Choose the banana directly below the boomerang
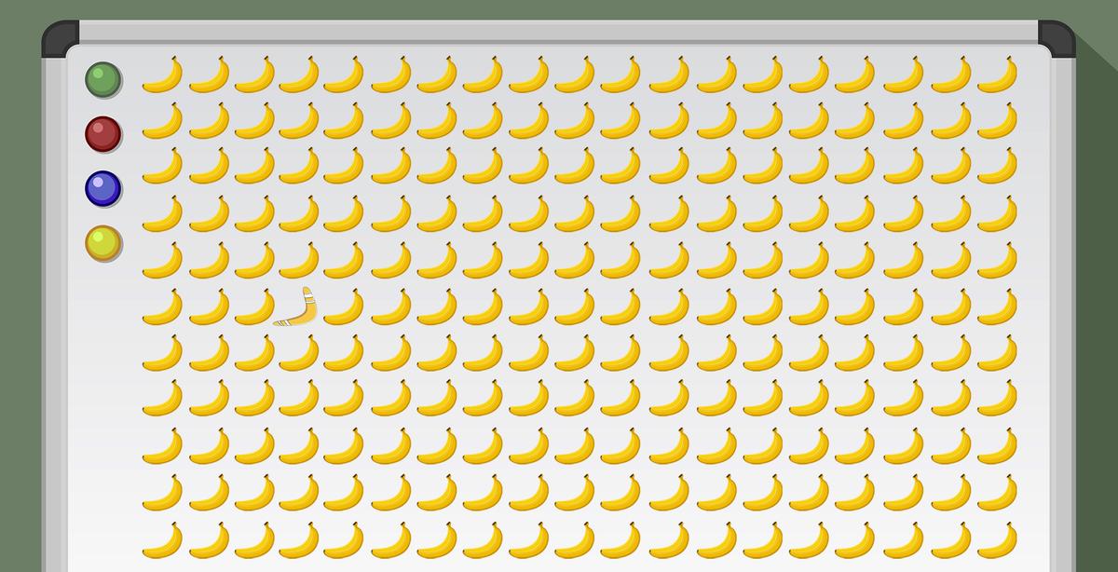The width and height of the screenshot is (1118, 572). coord(298,353)
